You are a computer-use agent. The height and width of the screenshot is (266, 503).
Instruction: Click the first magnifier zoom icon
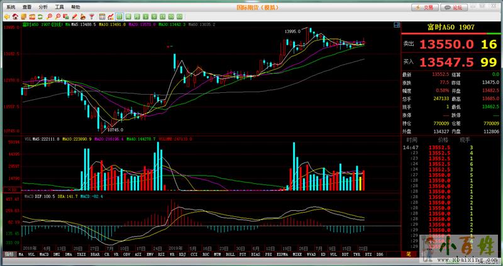coord(49,15)
